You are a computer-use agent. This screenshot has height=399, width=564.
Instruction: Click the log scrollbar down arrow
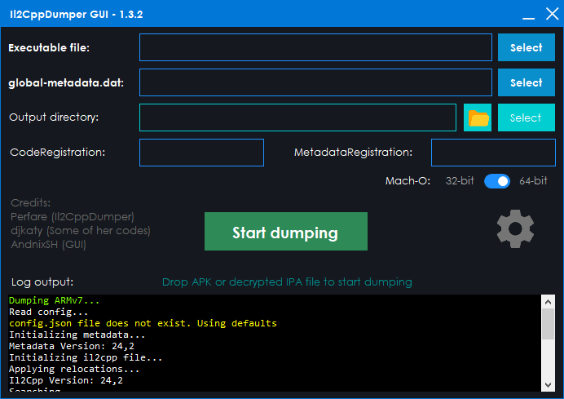[548, 384]
